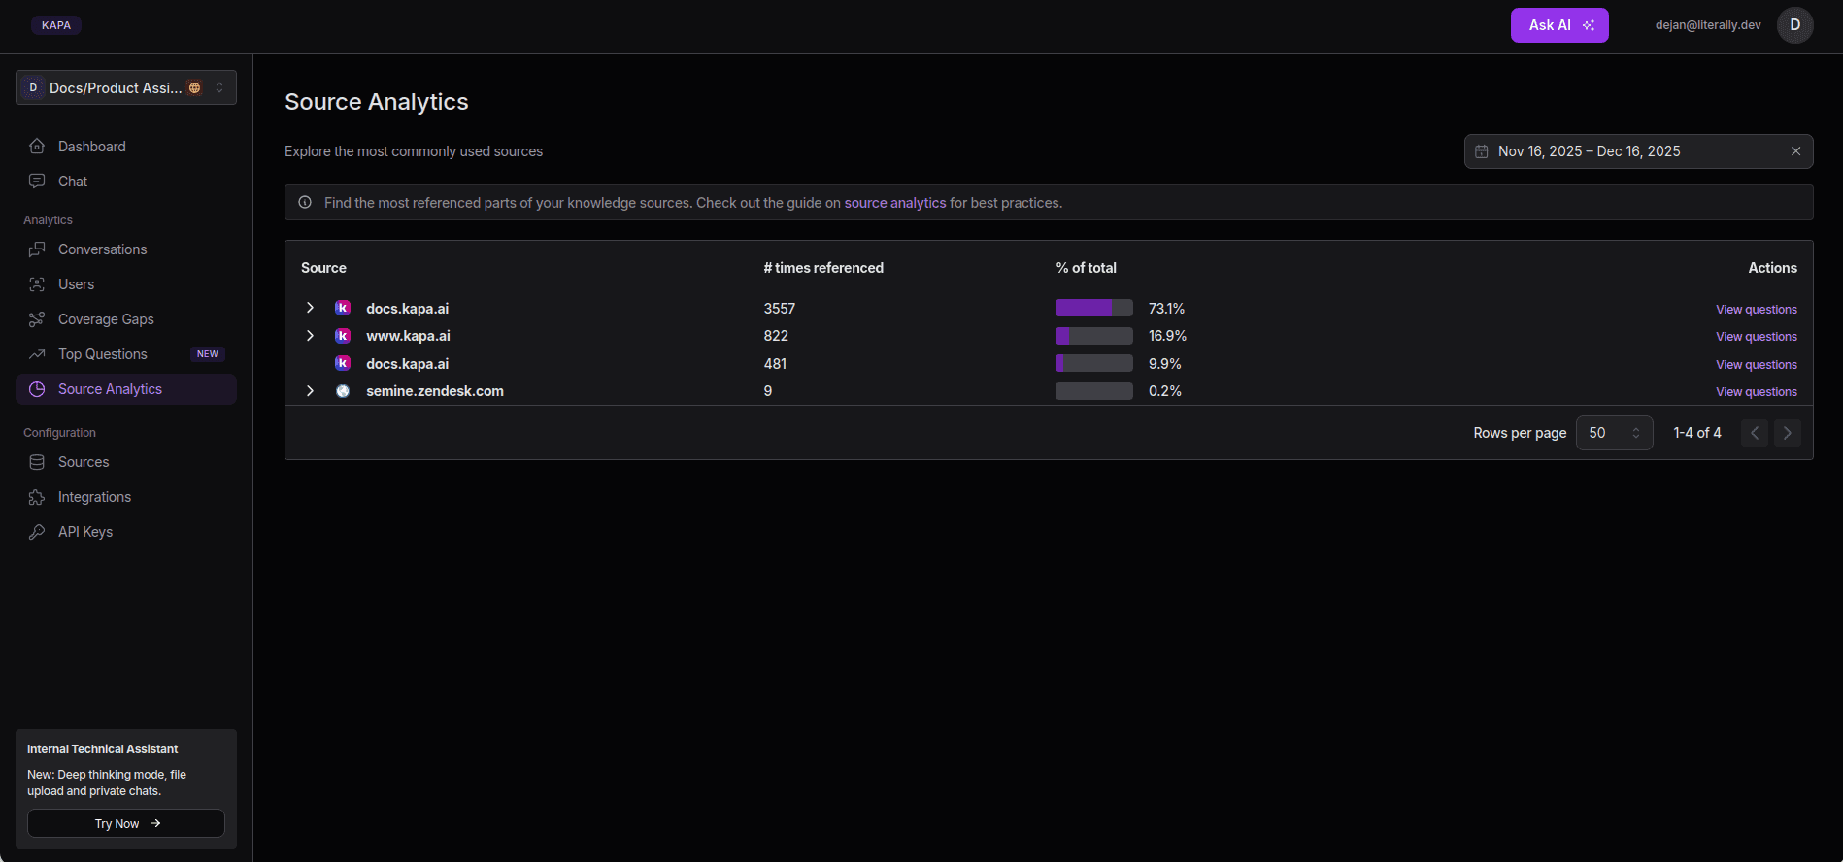
Task: Click the # times referenced column header
Action: (823, 268)
